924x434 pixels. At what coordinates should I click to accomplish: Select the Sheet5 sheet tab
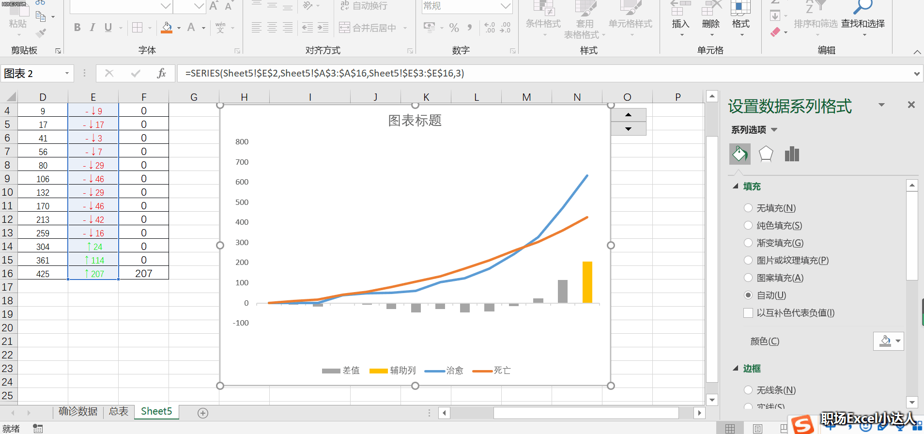point(156,411)
